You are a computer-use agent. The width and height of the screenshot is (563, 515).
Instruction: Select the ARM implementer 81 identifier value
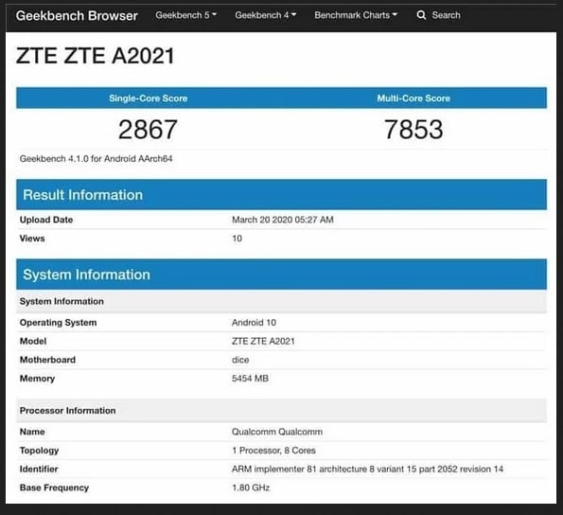tap(368, 469)
